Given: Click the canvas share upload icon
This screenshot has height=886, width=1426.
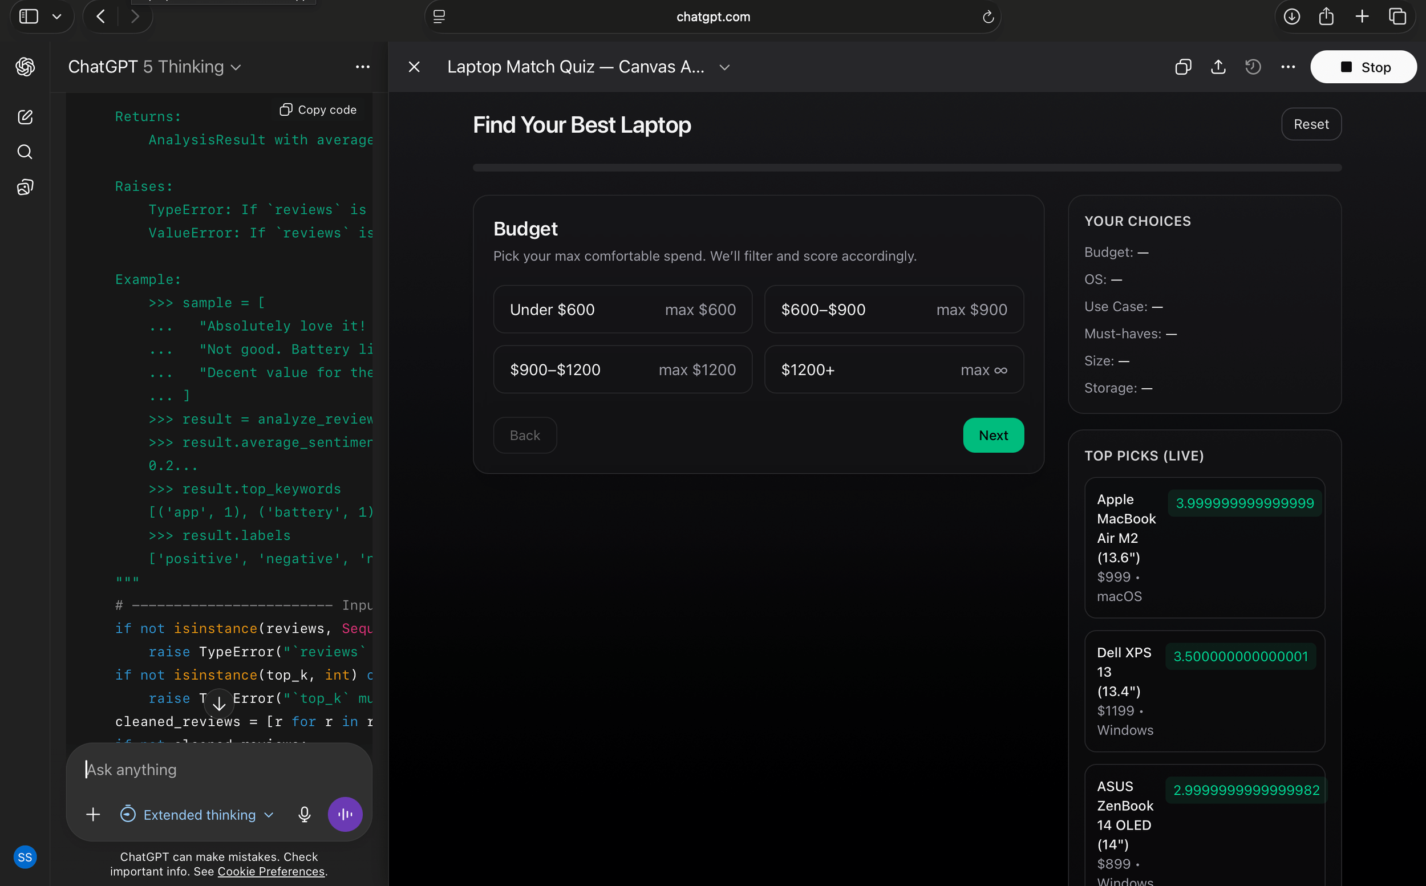Looking at the screenshot, I should tap(1218, 67).
